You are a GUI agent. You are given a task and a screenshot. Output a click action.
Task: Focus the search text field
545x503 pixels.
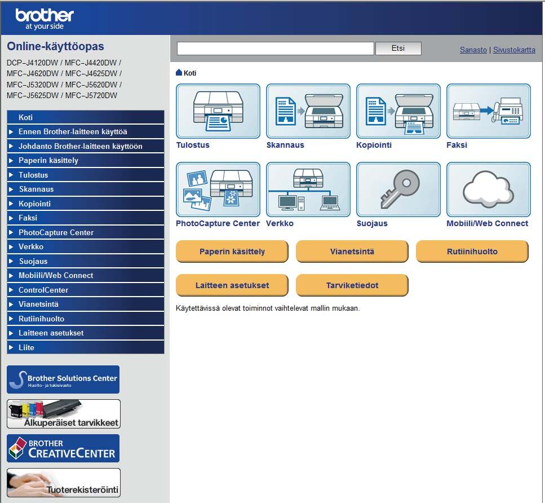pyautogui.click(x=276, y=48)
